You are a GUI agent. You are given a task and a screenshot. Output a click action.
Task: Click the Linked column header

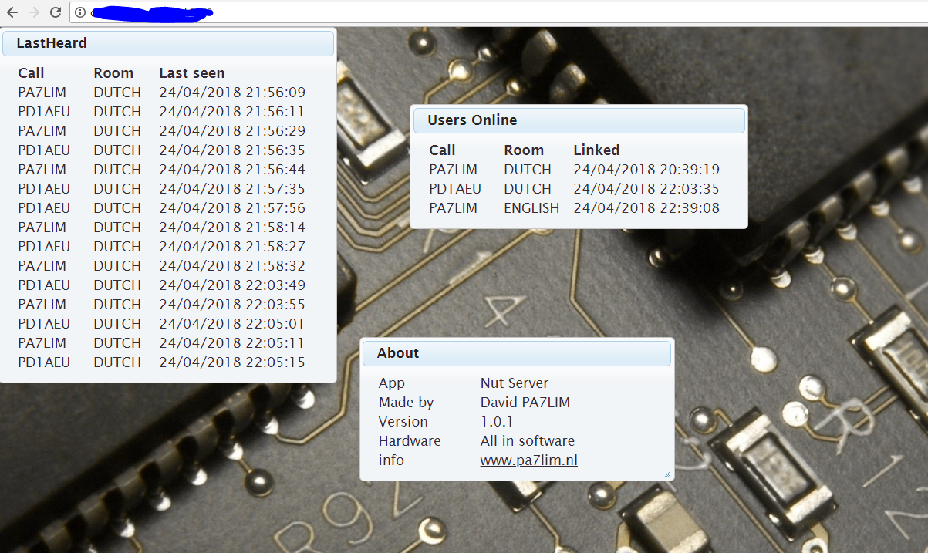[x=596, y=150]
